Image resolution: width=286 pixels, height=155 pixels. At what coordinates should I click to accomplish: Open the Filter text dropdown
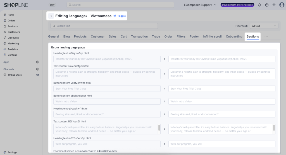(264, 26)
